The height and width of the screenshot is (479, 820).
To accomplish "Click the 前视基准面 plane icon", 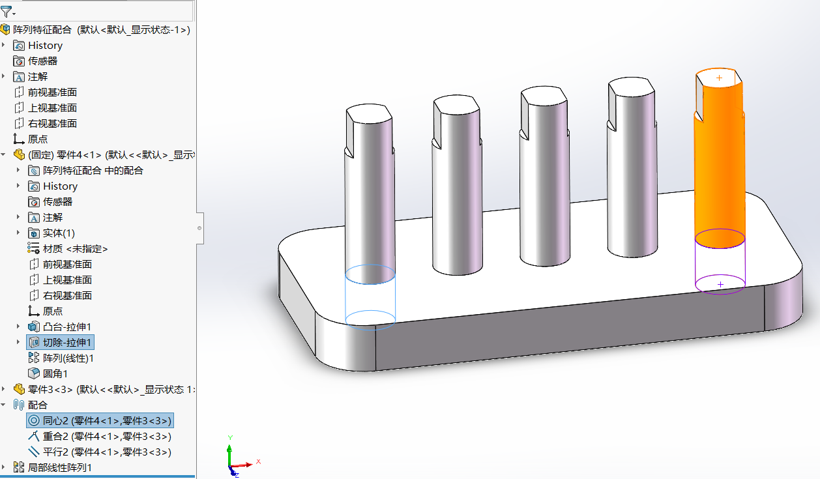I will click(x=20, y=92).
